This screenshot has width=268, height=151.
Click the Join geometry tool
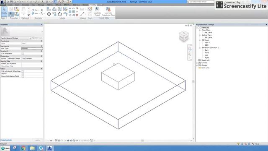[x=35, y=13]
